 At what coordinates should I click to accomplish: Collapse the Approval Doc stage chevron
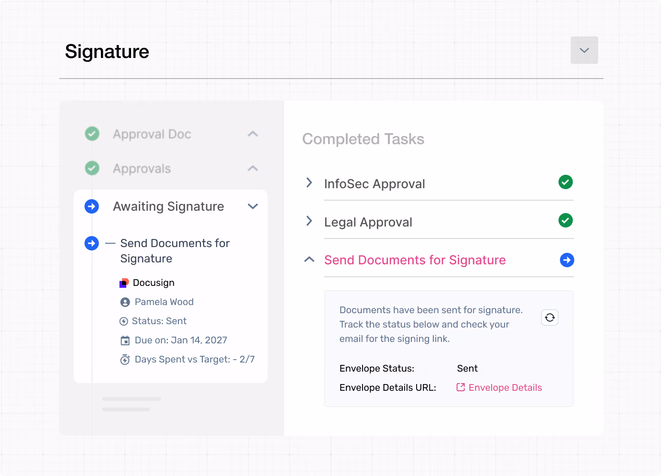point(253,134)
